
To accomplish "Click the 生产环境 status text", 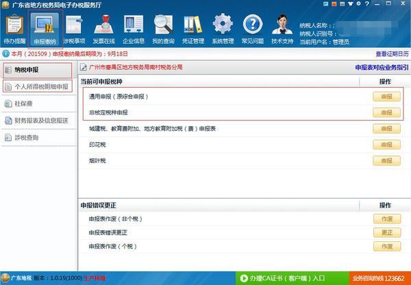I will [95, 278].
